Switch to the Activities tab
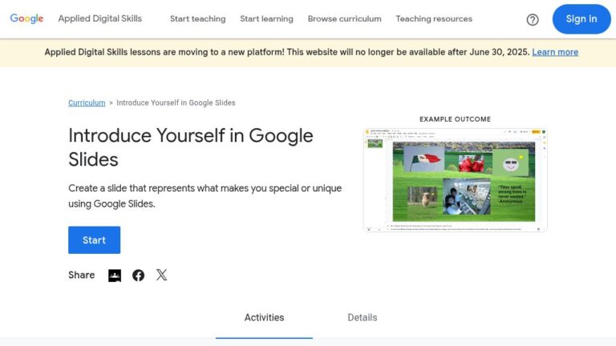The height and width of the screenshot is (346, 616). pos(264,318)
